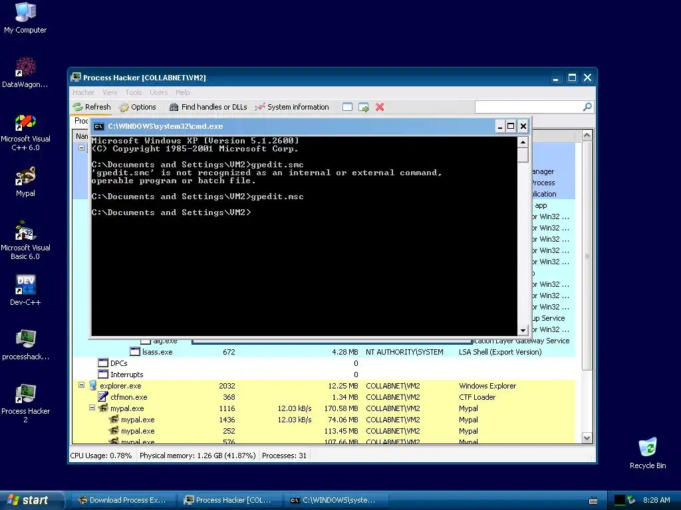
Task: Select the explorer.exe process row
Action: click(x=324, y=386)
